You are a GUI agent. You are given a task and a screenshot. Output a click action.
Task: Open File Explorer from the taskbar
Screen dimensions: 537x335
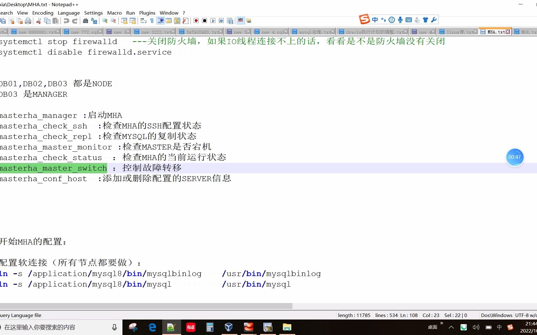287,327
